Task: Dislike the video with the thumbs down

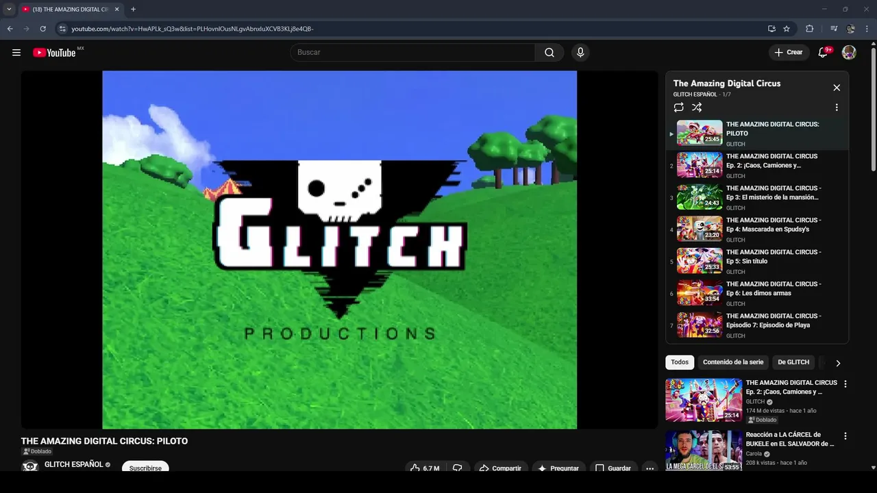Action: pos(458,468)
